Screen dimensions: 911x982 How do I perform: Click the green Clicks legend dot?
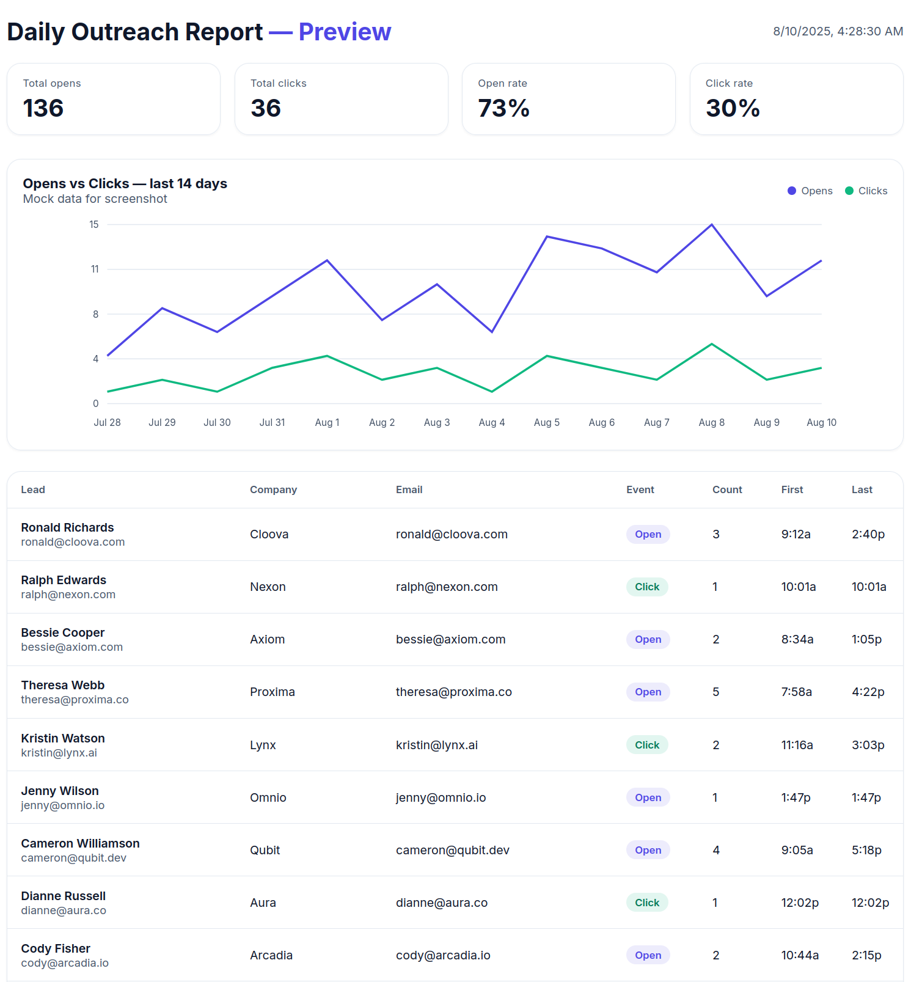pos(849,191)
